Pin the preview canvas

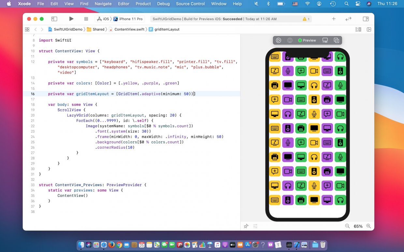(246, 226)
